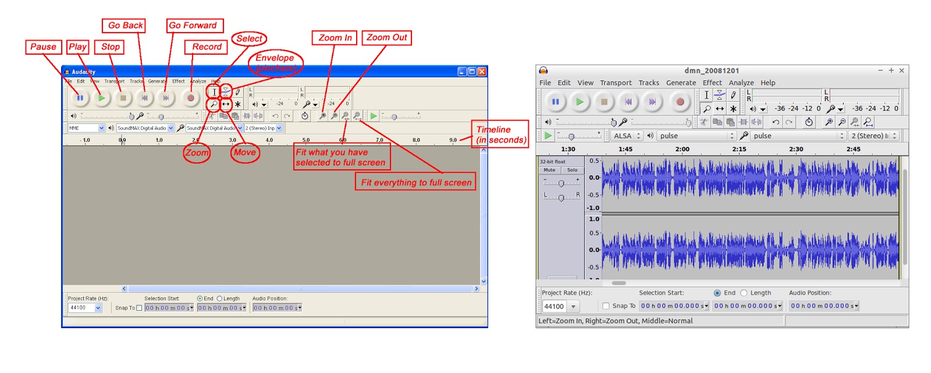The width and height of the screenshot is (931, 373).
Task: Open the pulse input device dropdown beside microphone icon
Action: (x=797, y=136)
